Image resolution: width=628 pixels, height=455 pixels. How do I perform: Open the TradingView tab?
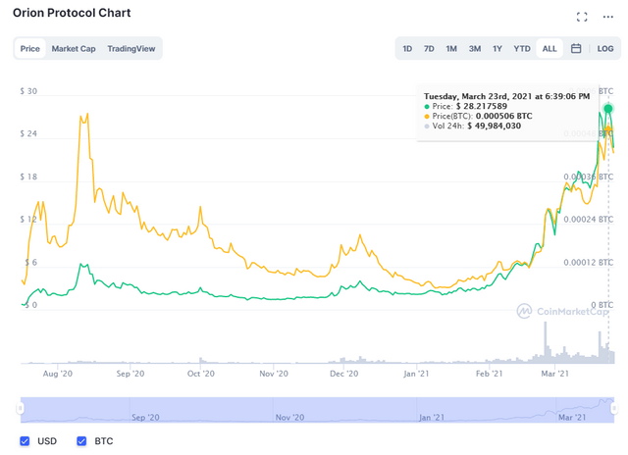click(x=131, y=48)
